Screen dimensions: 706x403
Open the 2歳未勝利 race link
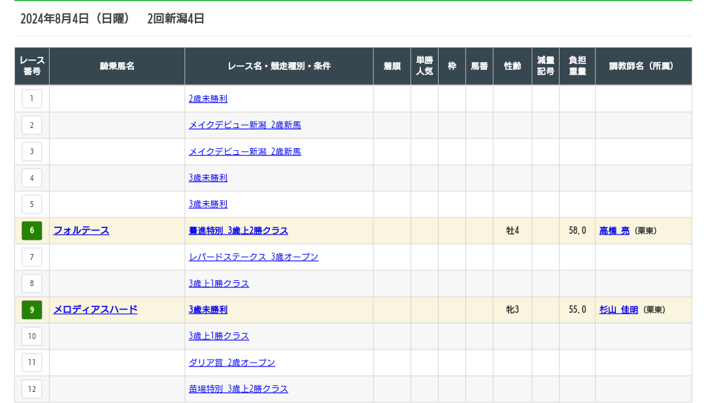(208, 99)
